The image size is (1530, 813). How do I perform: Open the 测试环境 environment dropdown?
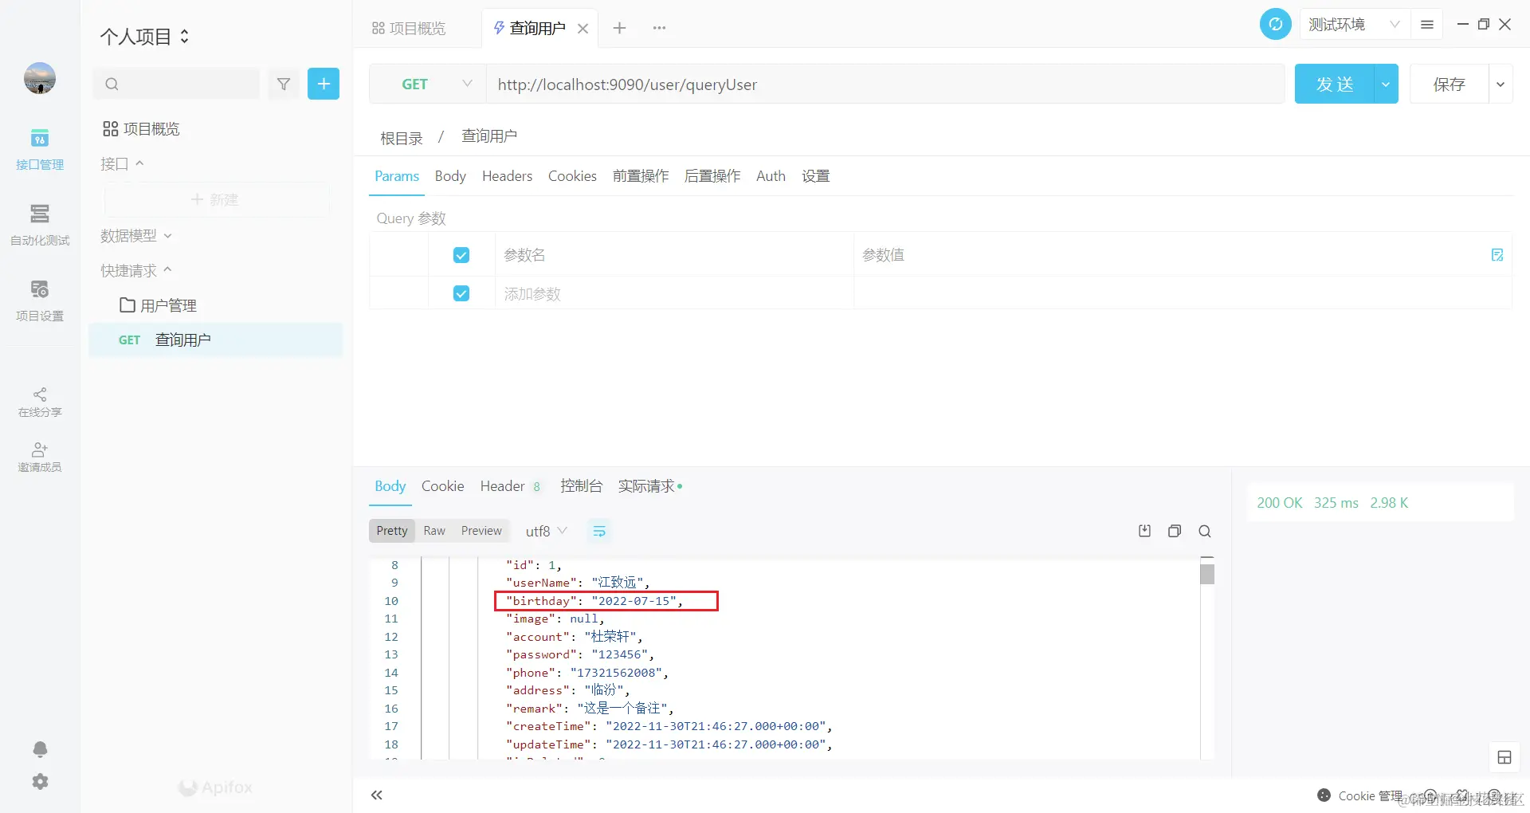pyautogui.click(x=1354, y=25)
